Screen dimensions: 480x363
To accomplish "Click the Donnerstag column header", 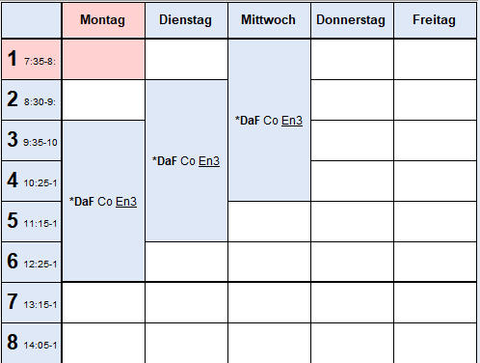I will point(352,20).
